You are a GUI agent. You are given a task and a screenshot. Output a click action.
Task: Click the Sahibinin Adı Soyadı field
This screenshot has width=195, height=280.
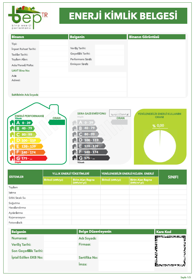[x=83, y=94]
